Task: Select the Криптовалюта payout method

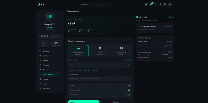Action: (x=121, y=50)
